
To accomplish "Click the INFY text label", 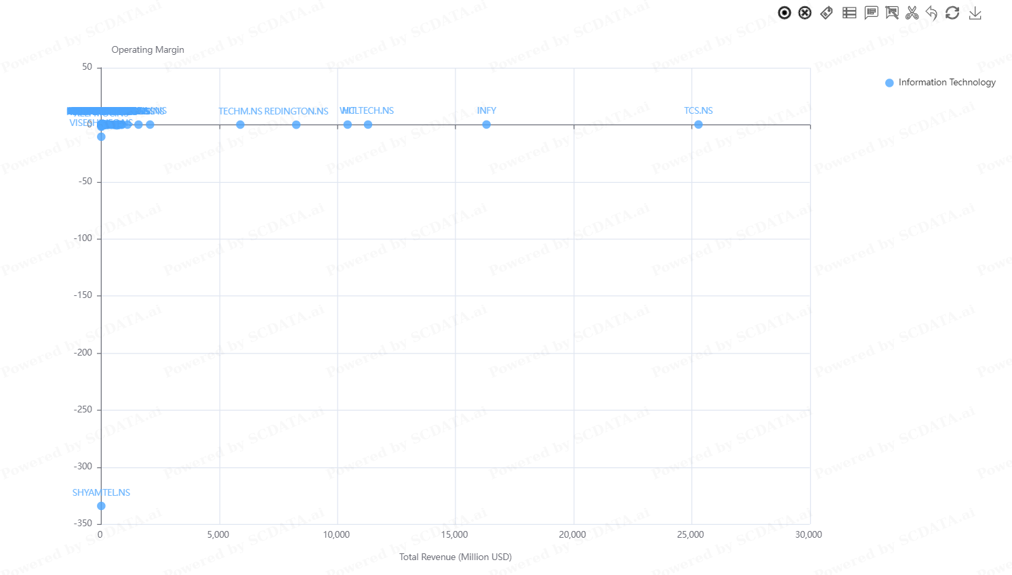I will (486, 111).
